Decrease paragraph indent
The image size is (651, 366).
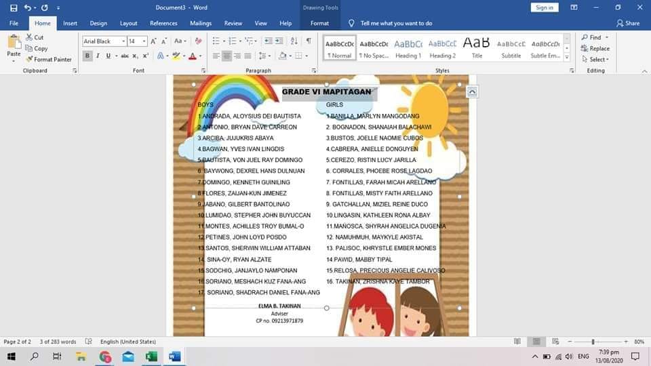coord(269,41)
